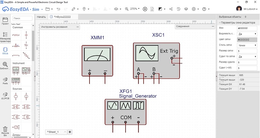Image resolution: width=260 pixels, height=138 pixels.
Task: Click the share icon in toolbar
Action: point(171,9)
